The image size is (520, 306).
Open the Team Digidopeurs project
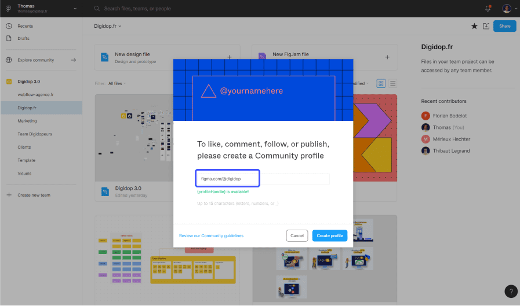tap(34, 134)
